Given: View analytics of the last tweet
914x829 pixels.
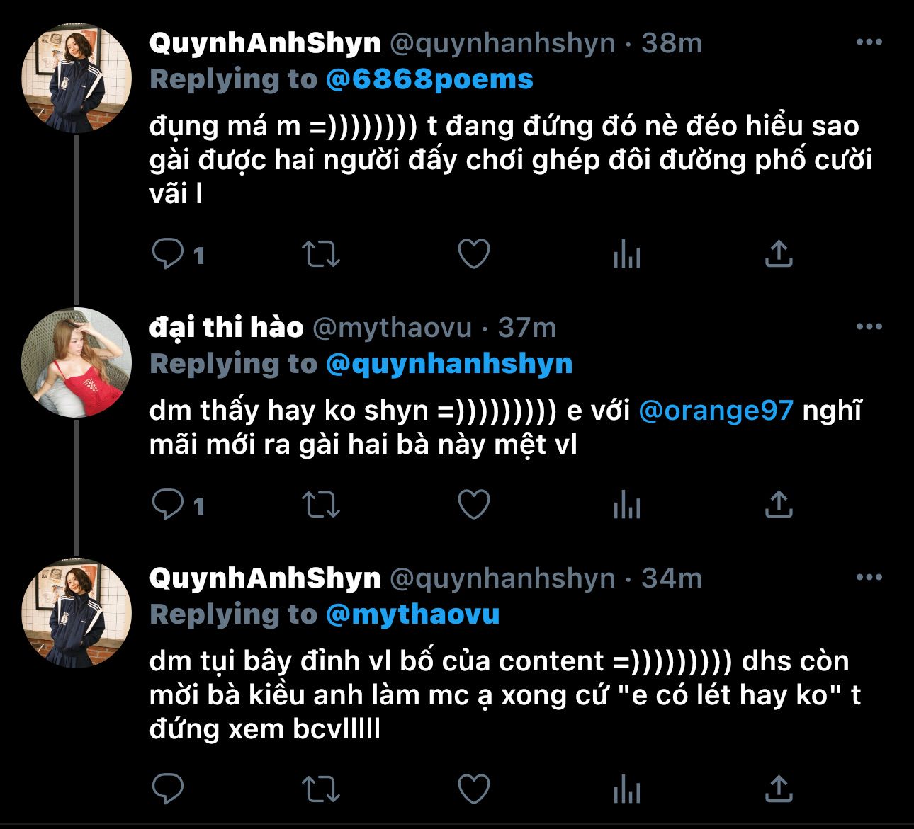Looking at the screenshot, I should (x=627, y=788).
